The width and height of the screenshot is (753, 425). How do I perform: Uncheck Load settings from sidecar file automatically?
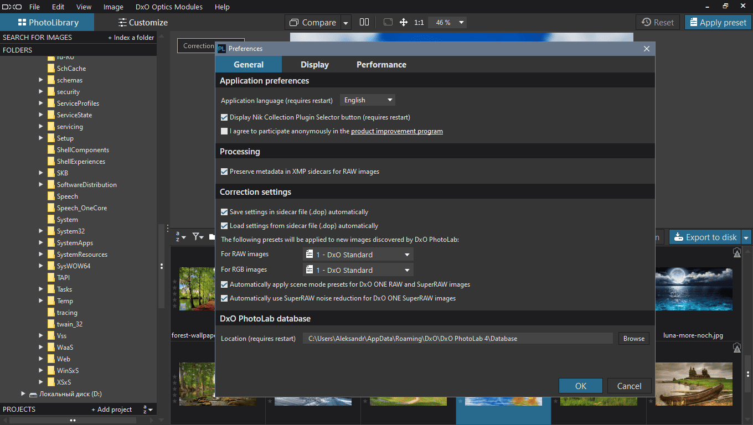tap(224, 226)
